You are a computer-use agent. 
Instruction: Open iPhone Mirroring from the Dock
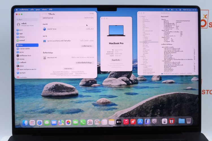[147, 122]
